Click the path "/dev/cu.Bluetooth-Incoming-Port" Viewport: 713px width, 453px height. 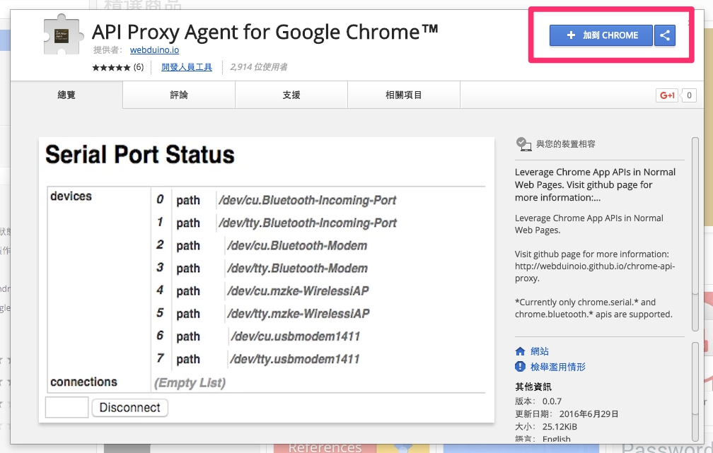click(x=307, y=201)
